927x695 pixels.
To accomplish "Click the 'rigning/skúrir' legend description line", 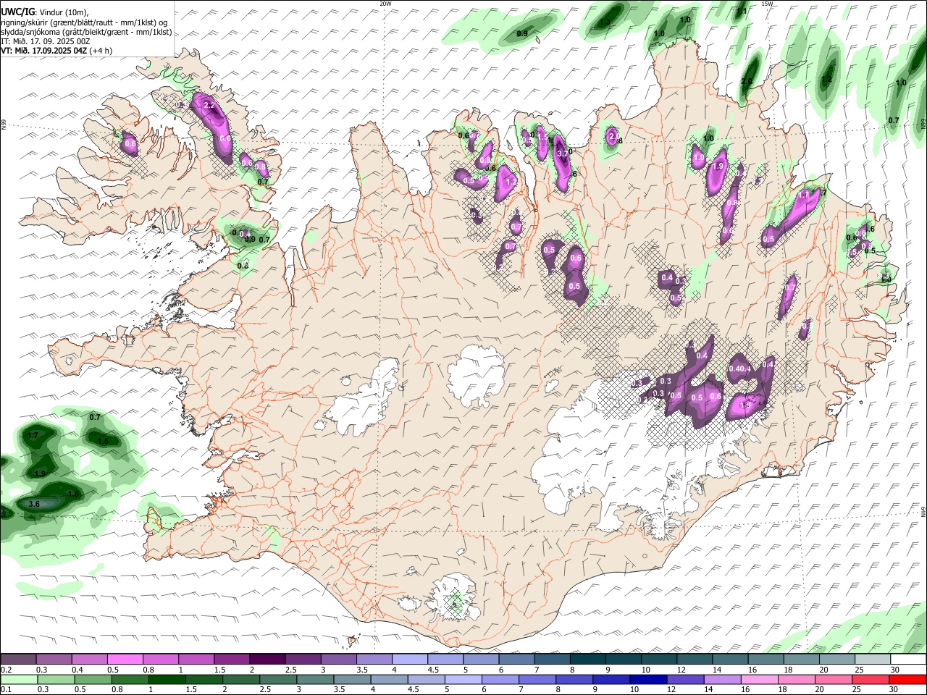I will click(x=84, y=22).
